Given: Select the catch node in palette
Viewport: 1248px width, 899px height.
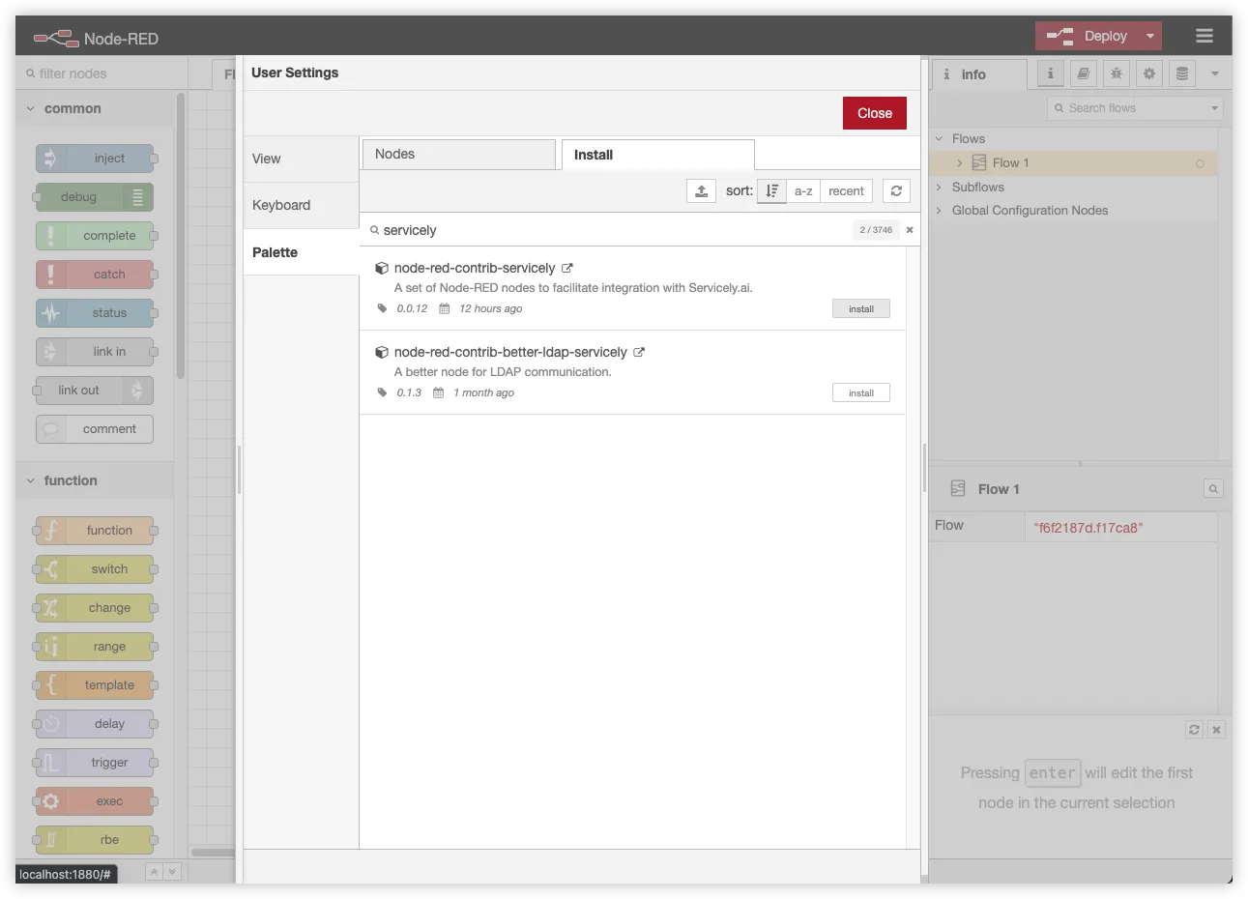Looking at the screenshot, I should coord(95,275).
